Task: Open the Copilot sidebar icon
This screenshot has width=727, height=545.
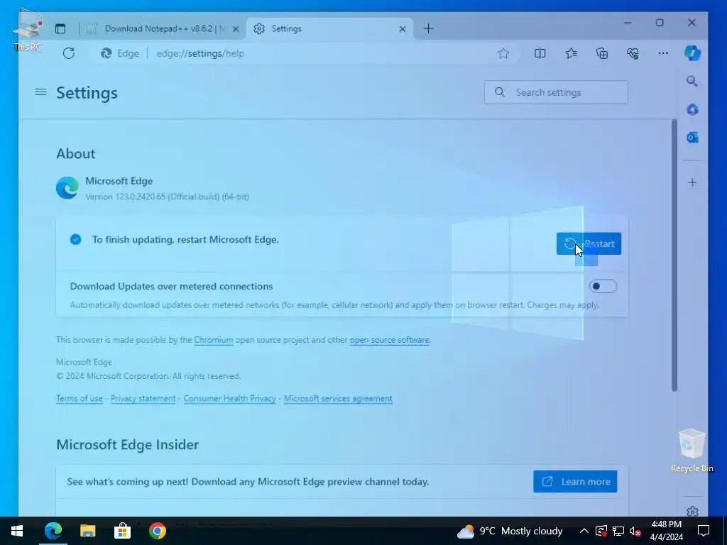Action: click(692, 53)
